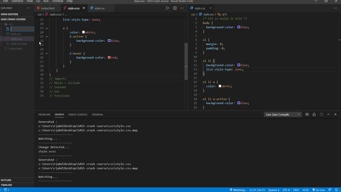
Task: Open the Go menu
Action: pos(38,1)
